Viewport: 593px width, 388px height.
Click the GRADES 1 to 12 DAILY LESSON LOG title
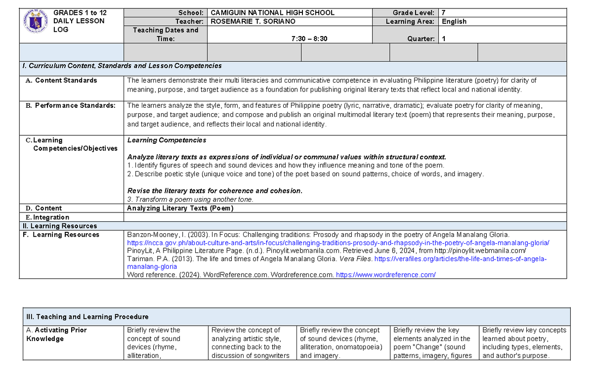(x=79, y=21)
